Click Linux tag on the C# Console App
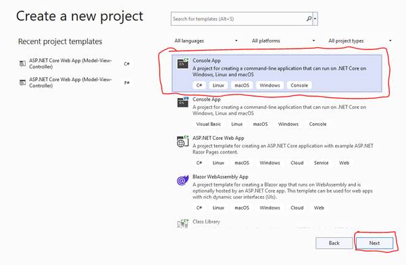 pos(218,85)
